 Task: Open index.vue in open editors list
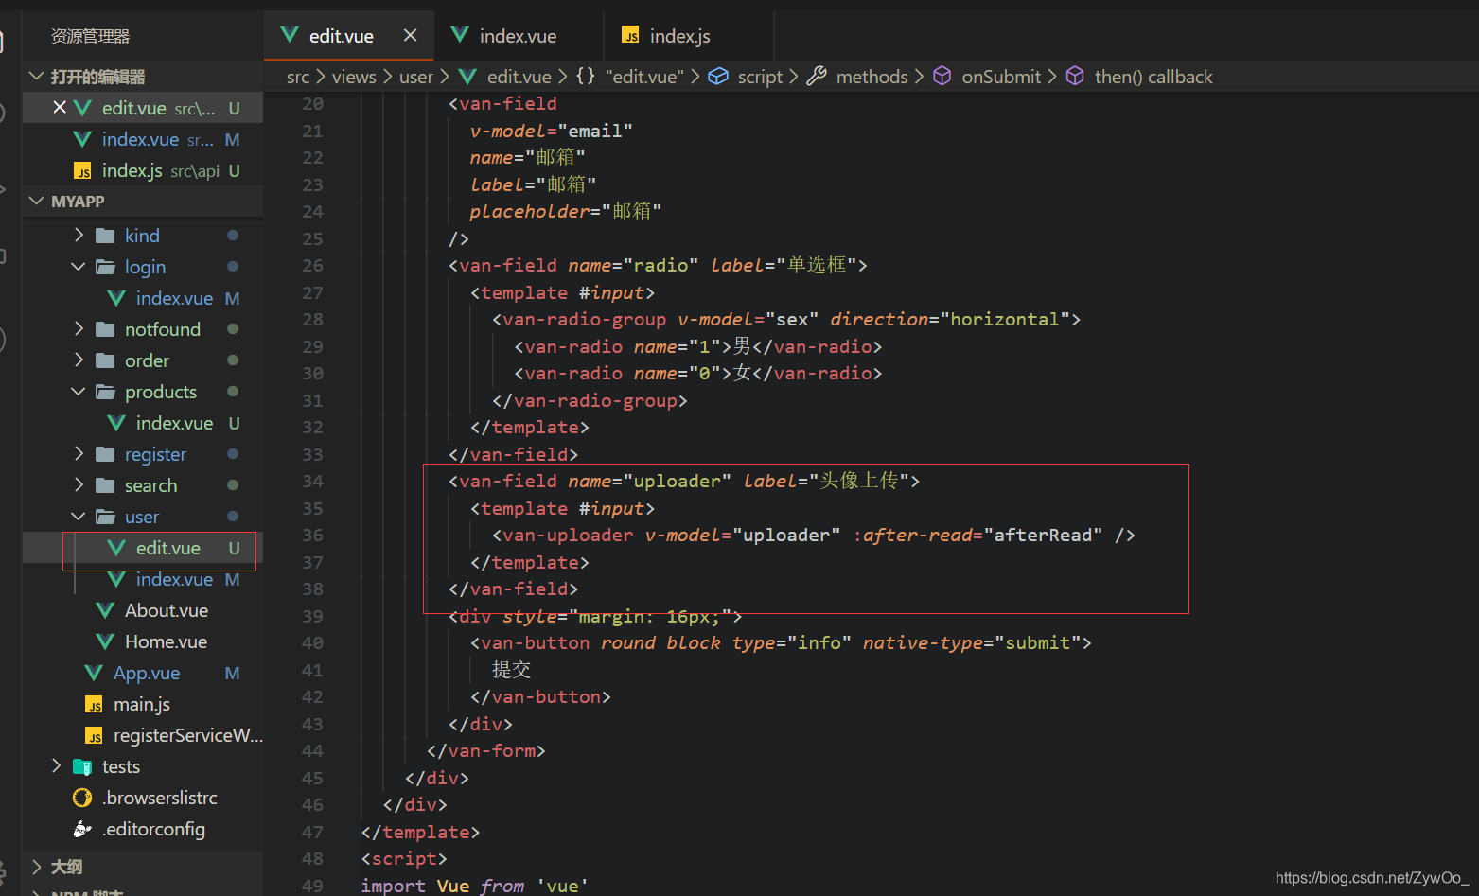coord(144,139)
